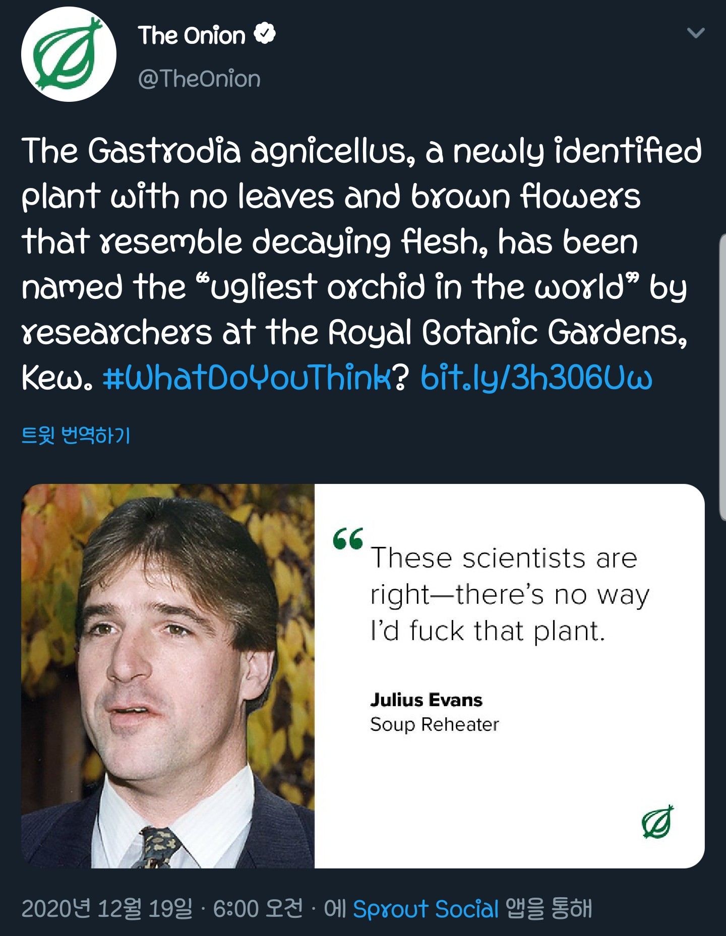Tap the tweet translate link
726x936 pixels.
click(76, 435)
